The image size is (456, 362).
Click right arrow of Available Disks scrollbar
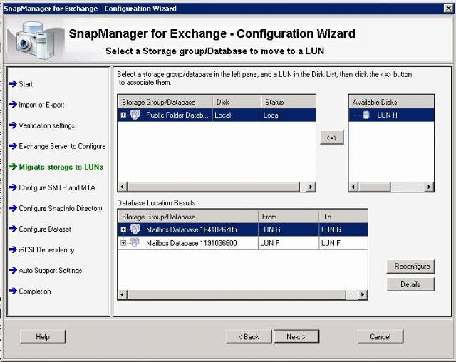(429, 187)
